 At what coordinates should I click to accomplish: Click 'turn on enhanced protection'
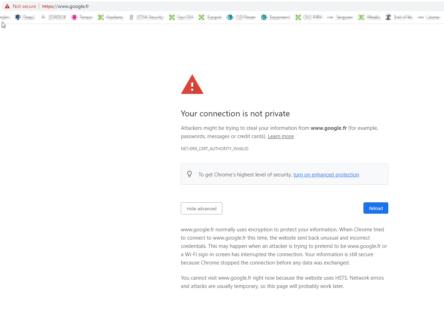click(x=326, y=174)
